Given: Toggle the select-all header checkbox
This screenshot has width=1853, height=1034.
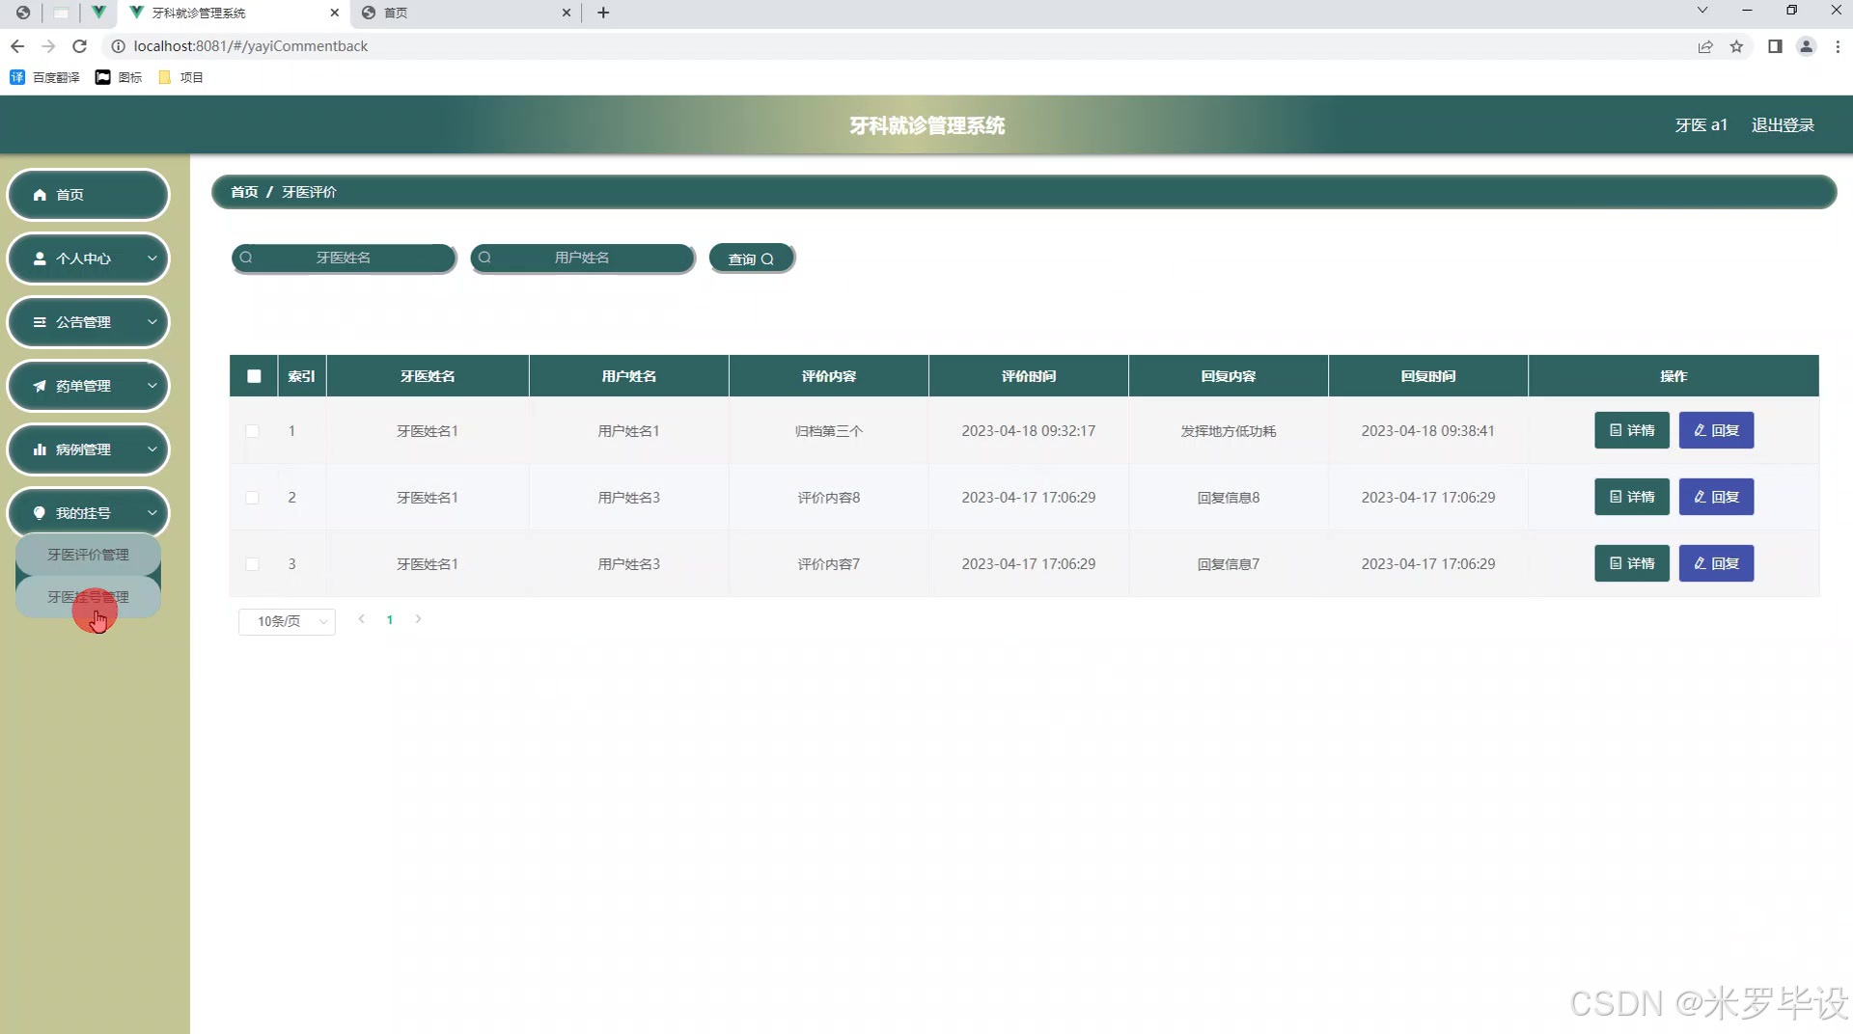Looking at the screenshot, I should pyautogui.click(x=254, y=376).
